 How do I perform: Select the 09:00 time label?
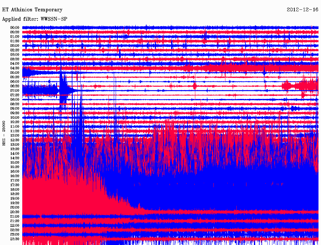(x=15, y=108)
